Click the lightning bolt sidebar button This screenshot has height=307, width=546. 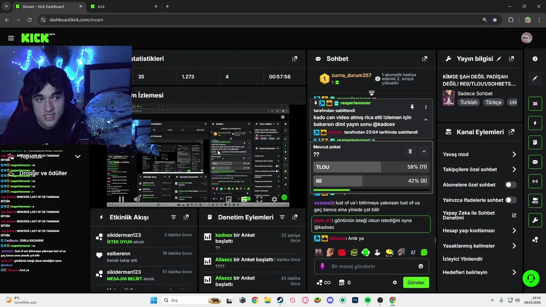[x=535, y=123]
